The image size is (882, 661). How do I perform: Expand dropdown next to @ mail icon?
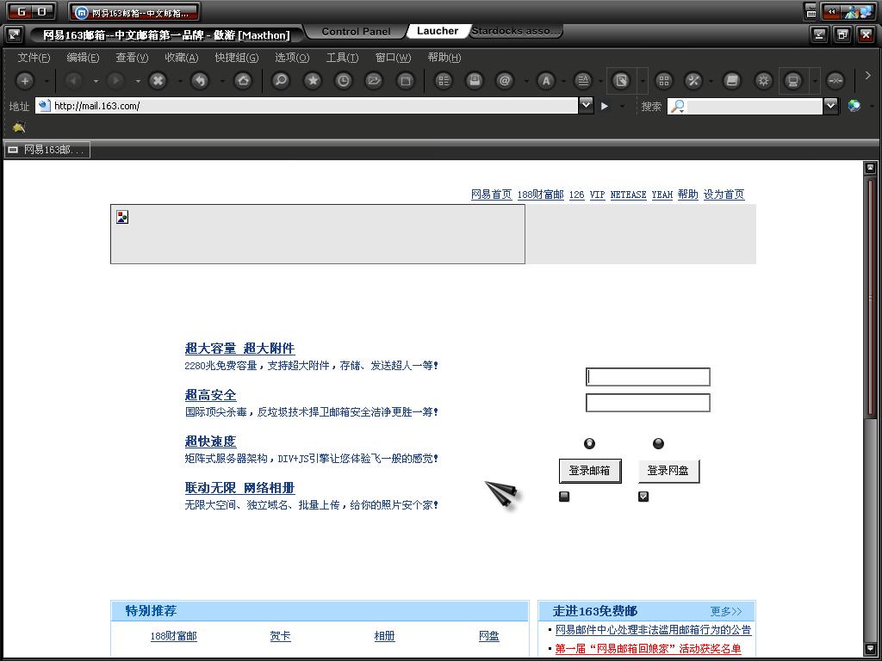[x=526, y=82]
